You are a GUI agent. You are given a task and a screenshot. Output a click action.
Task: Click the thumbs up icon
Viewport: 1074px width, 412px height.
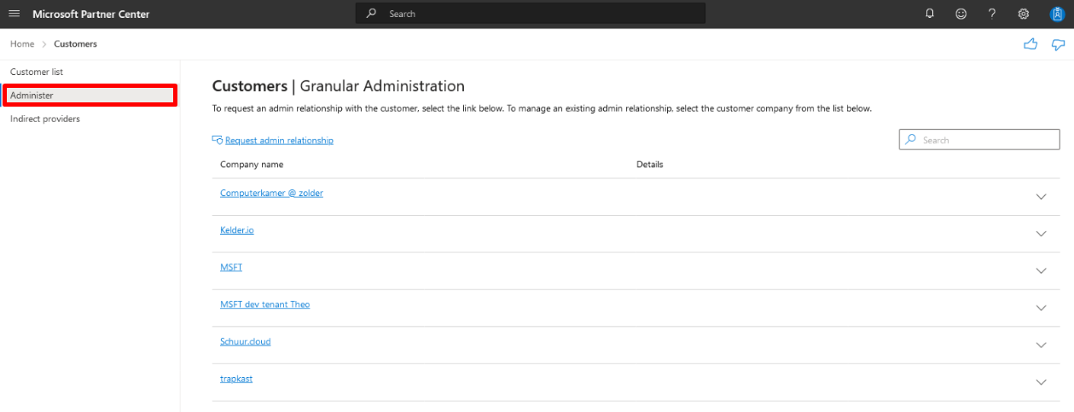pyautogui.click(x=1030, y=44)
